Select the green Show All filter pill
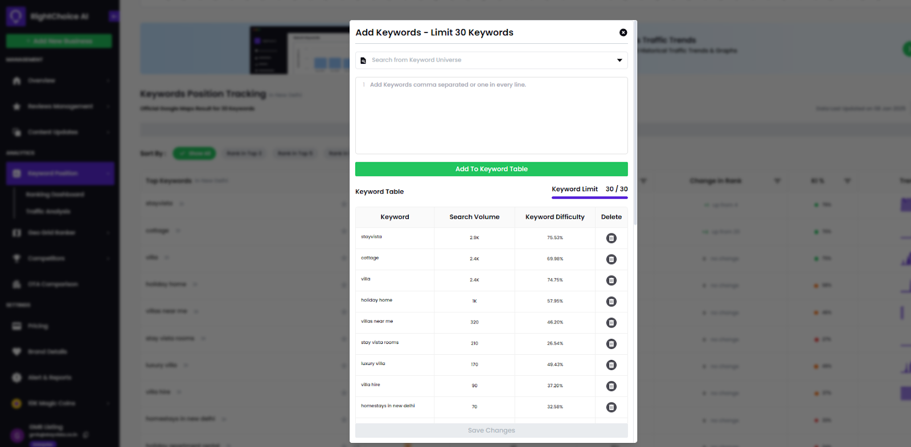 [194, 153]
